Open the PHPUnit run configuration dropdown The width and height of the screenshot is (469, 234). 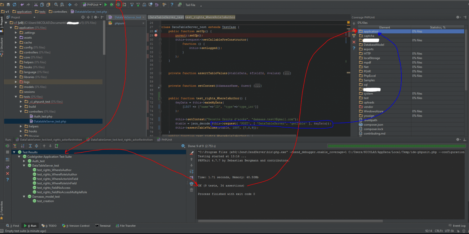coord(92,5)
